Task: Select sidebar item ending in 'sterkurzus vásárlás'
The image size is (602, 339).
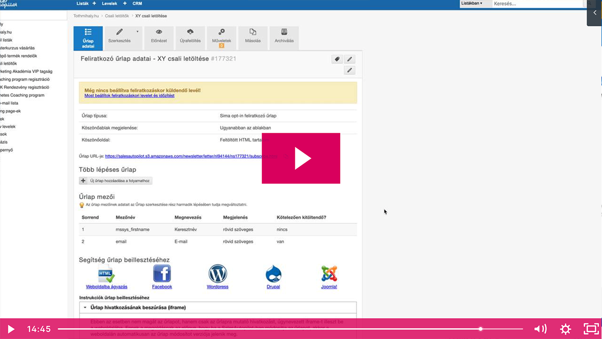Action: 17,48
